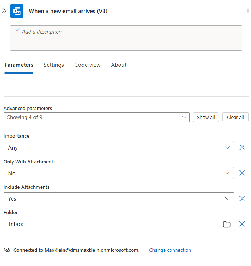Open folder picker icon in Folder field
251x266 pixels.
[x=226, y=224]
